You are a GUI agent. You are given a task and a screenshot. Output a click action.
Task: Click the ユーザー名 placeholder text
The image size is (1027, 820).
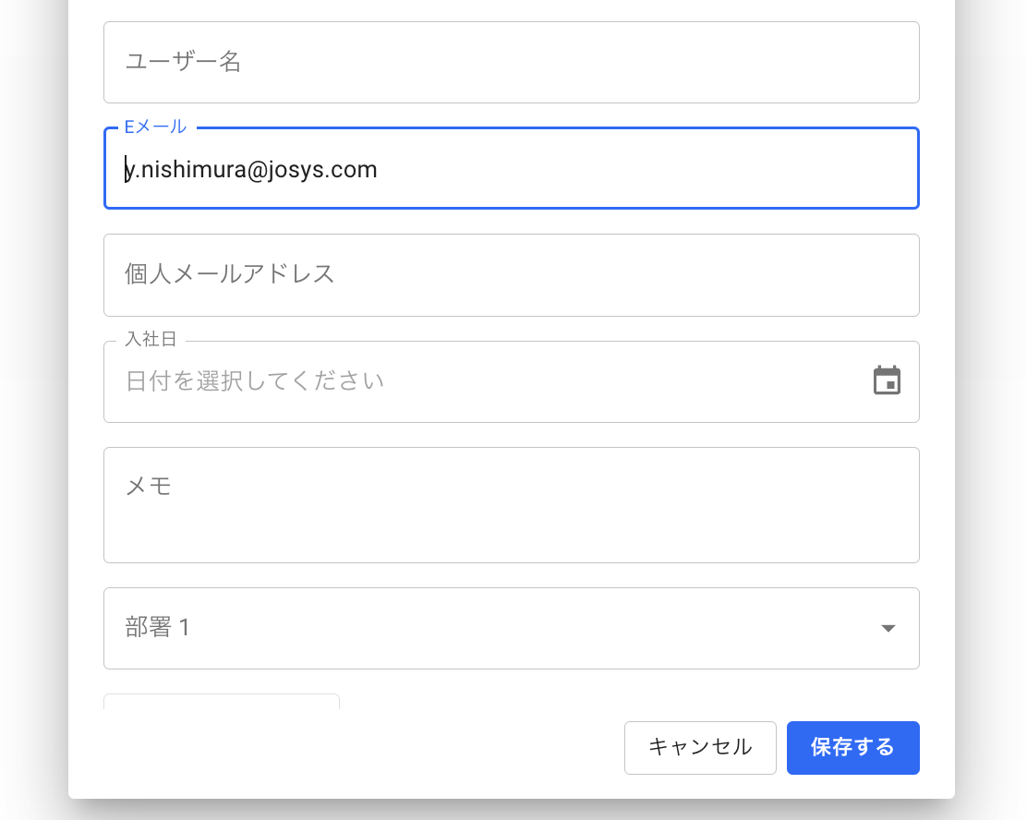click(183, 63)
